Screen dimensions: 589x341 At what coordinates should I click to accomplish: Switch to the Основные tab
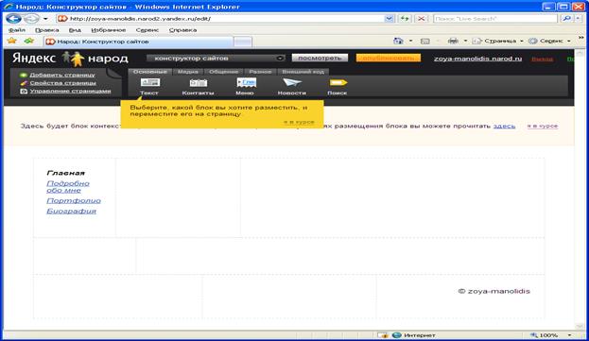pos(150,72)
